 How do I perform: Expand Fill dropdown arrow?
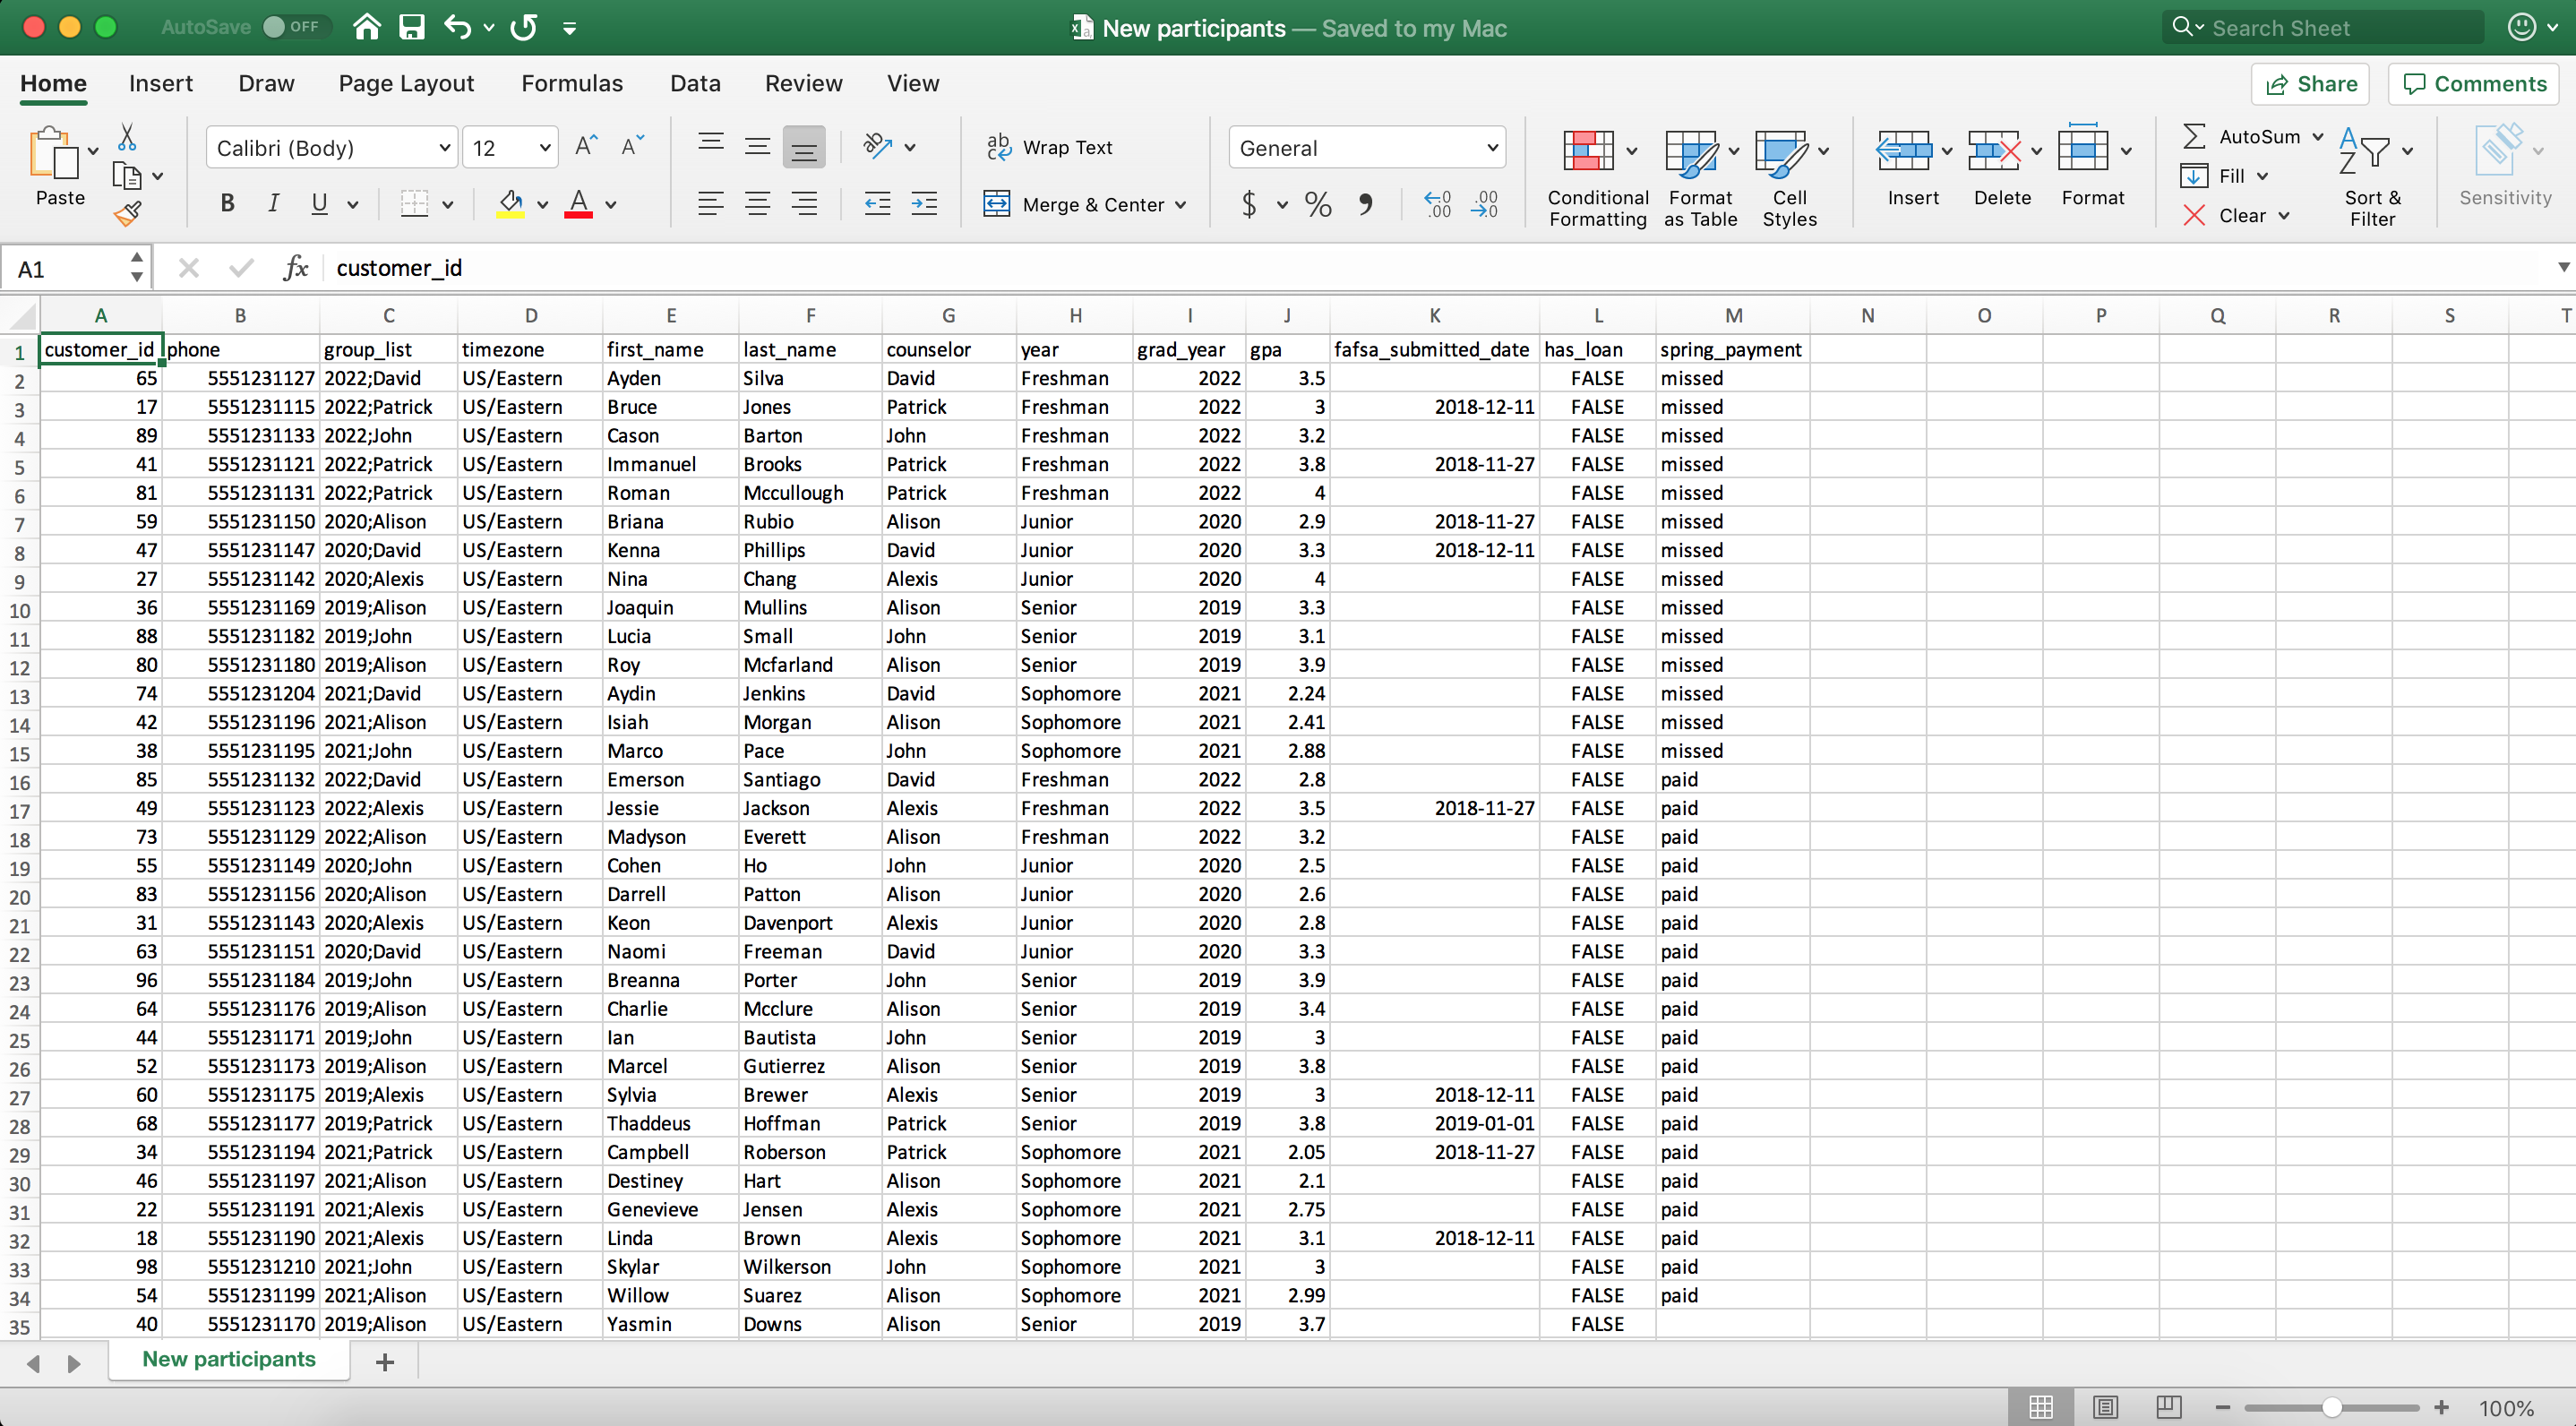coord(2262,176)
